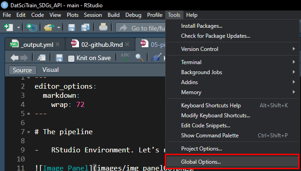Image resolution: width=301 pixels, height=171 pixels.
Task: Show document in new window icon
Action: click(x=41, y=57)
